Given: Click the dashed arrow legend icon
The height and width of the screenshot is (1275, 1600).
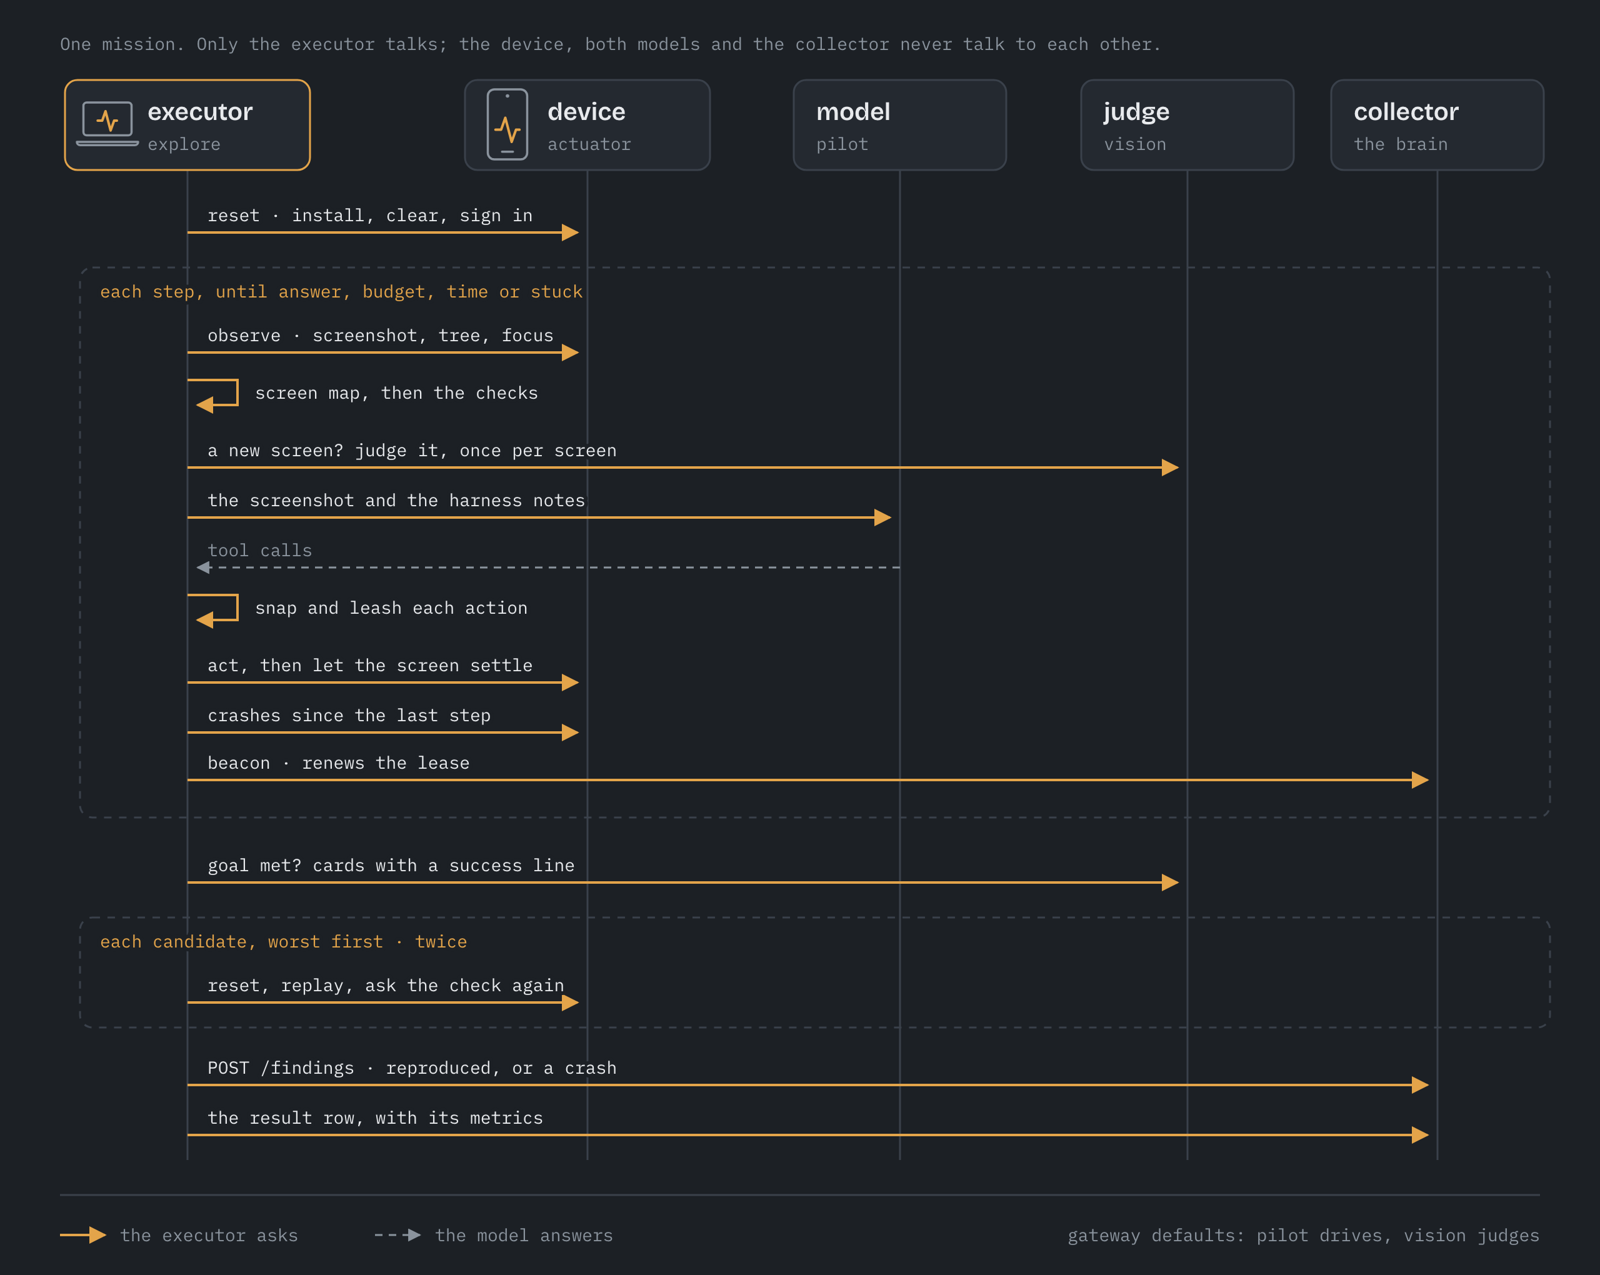Looking at the screenshot, I should click(x=397, y=1235).
